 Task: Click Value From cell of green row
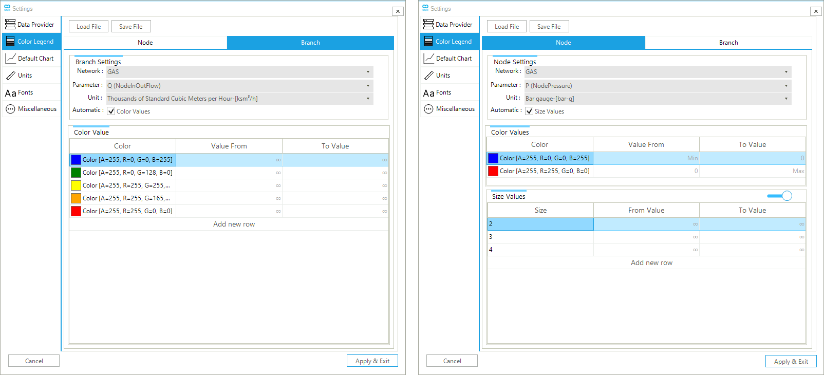pyautogui.click(x=229, y=173)
